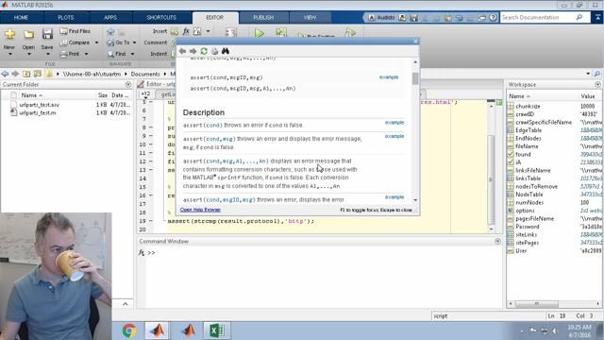The height and width of the screenshot is (340, 604).
Task: Click the Compare files tool
Action: tap(75, 42)
